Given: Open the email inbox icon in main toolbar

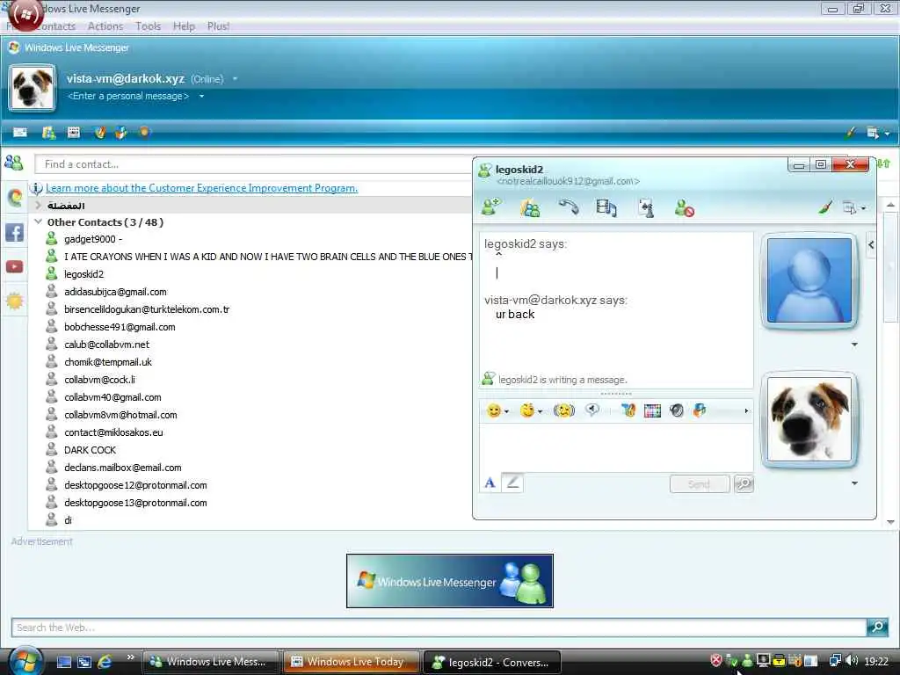Looking at the screenshot, I should point(20,133).
